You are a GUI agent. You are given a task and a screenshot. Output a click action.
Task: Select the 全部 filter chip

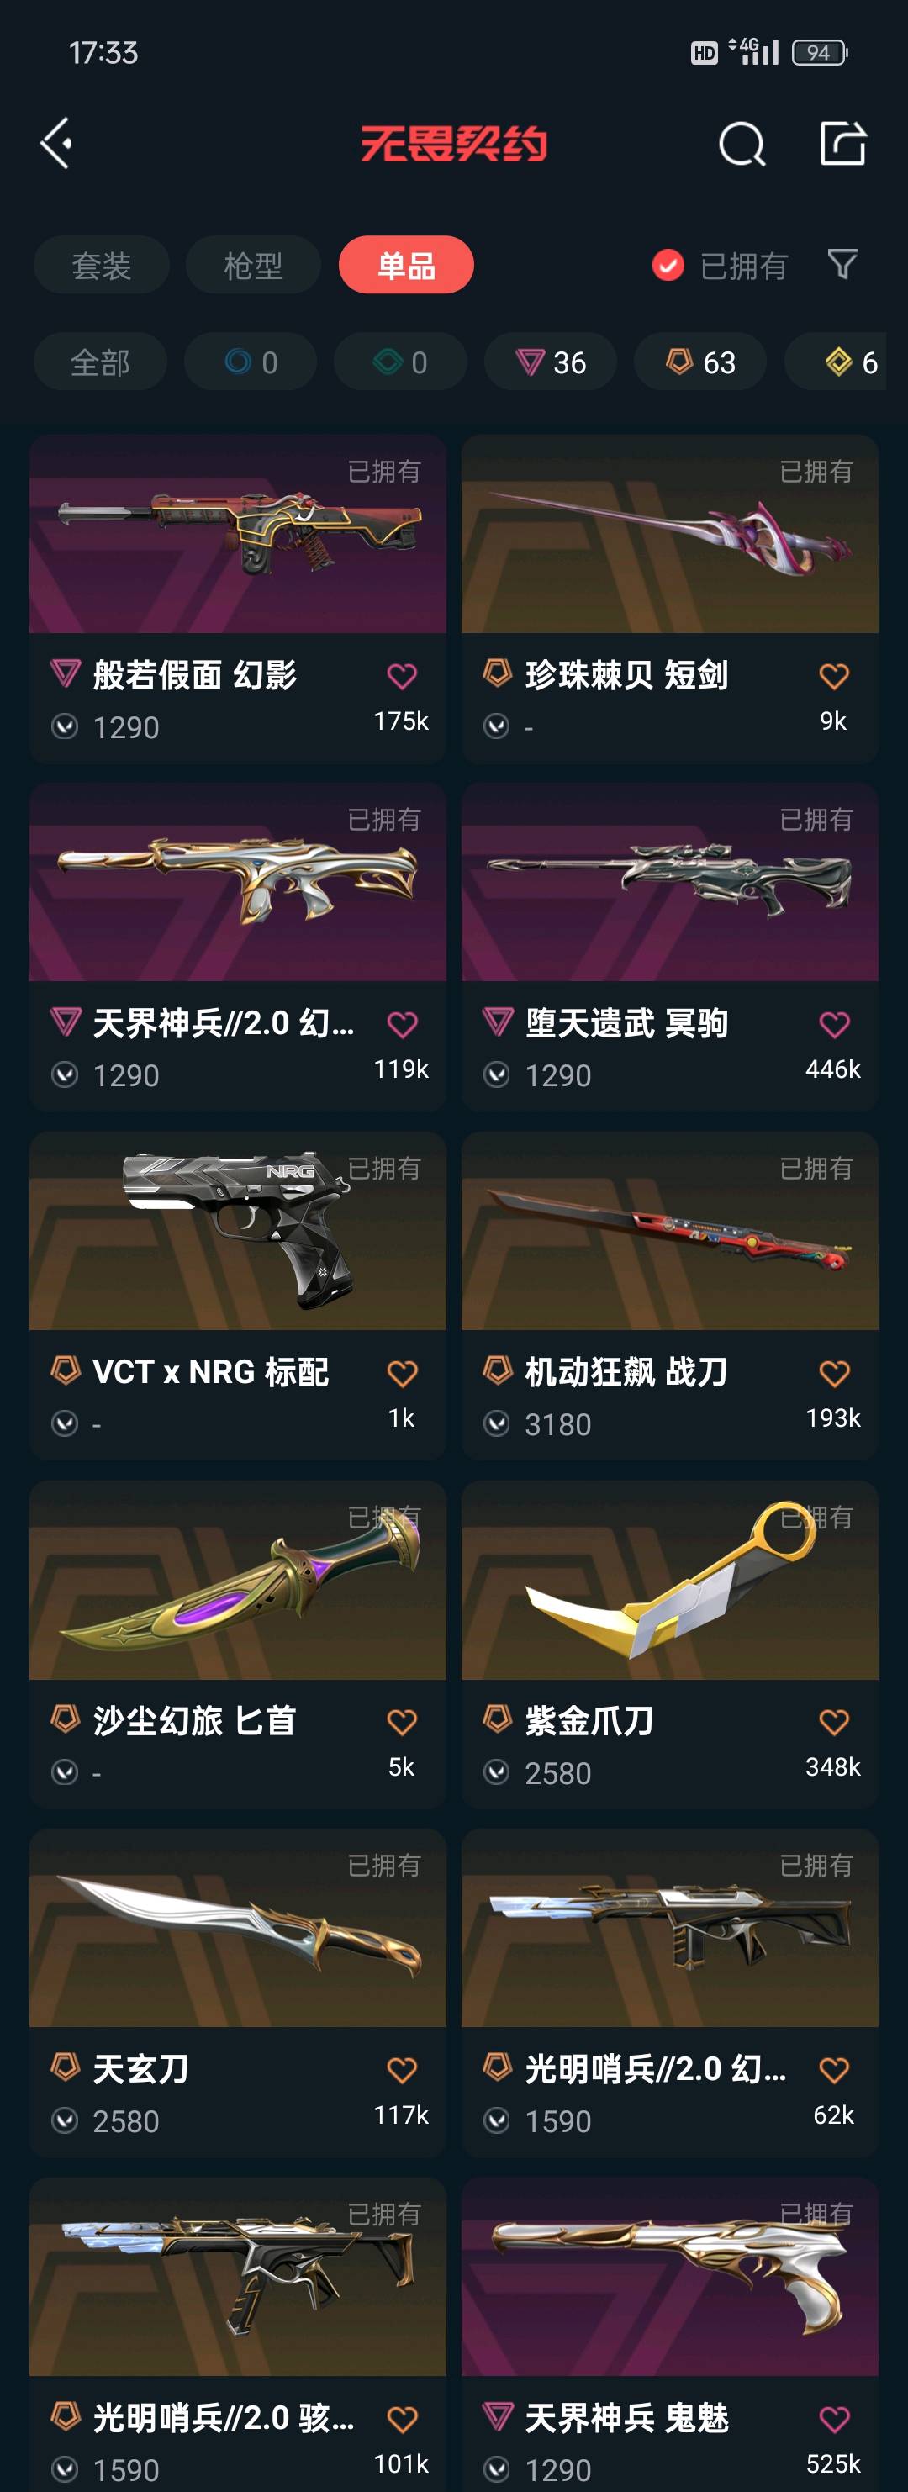(101, 362)
